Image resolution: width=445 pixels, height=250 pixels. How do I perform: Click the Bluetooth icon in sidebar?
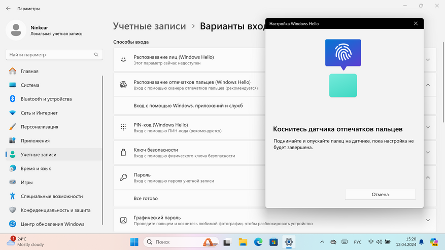pos(13,99)
